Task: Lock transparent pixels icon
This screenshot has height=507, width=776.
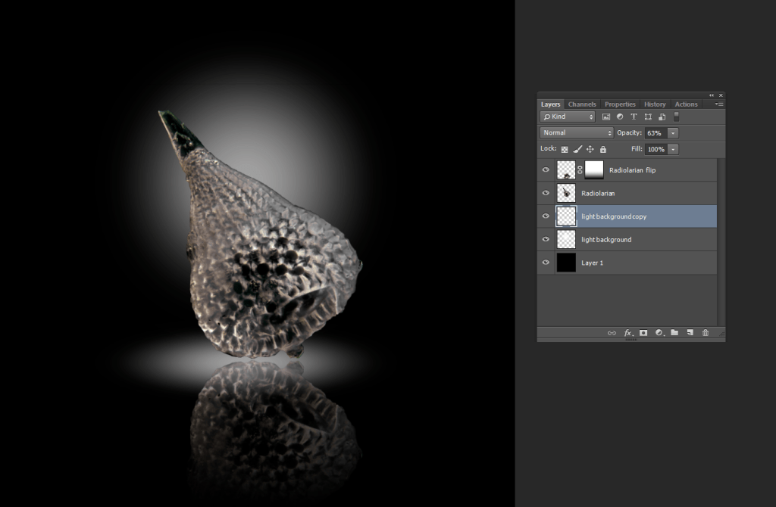Action: [565, 150]
